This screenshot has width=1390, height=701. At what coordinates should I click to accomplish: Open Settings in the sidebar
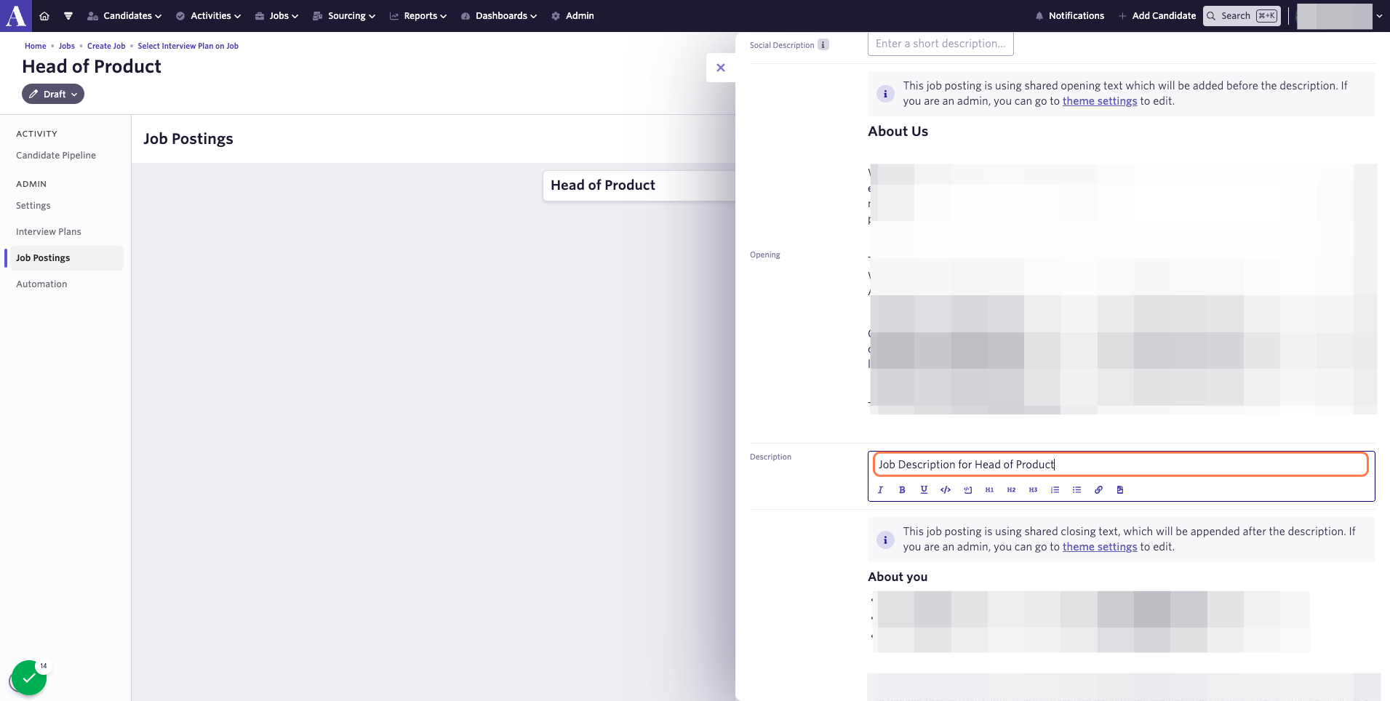click(33, 206)
